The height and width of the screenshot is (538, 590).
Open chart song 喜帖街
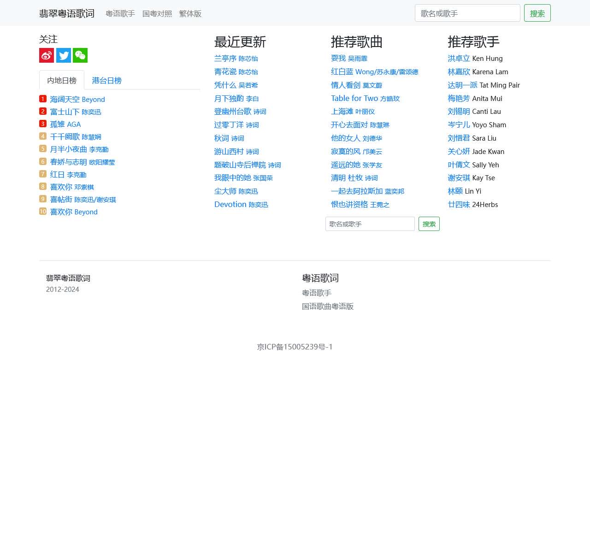click(83, 199)
